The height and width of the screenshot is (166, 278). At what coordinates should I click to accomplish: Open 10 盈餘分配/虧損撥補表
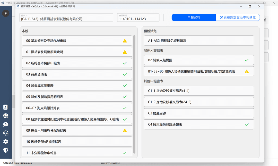pos(72,142)
